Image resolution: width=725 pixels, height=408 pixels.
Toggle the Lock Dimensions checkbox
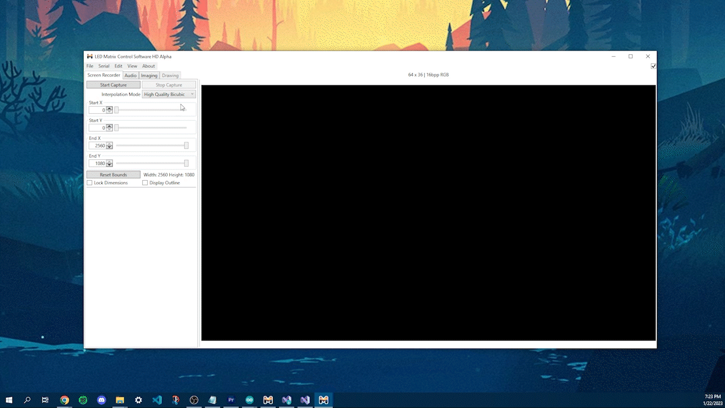coord(89,183)
